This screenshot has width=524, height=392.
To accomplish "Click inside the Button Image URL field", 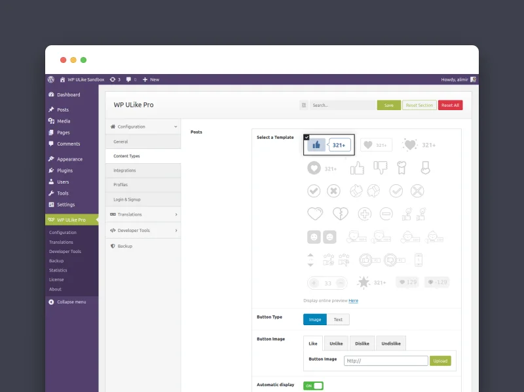I will 386,360.
